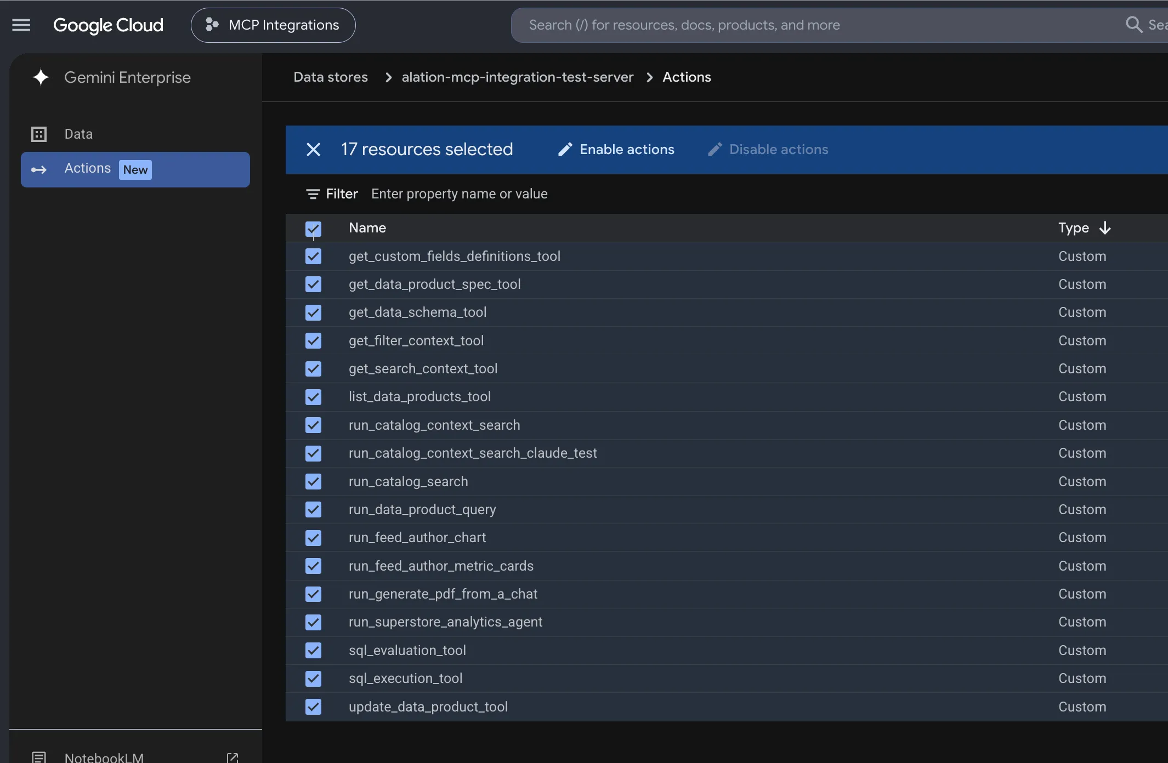This screenshot has height=763, width=1168.
Task: Uncheck get_data_schema_tool row
Action: [313, 312]
